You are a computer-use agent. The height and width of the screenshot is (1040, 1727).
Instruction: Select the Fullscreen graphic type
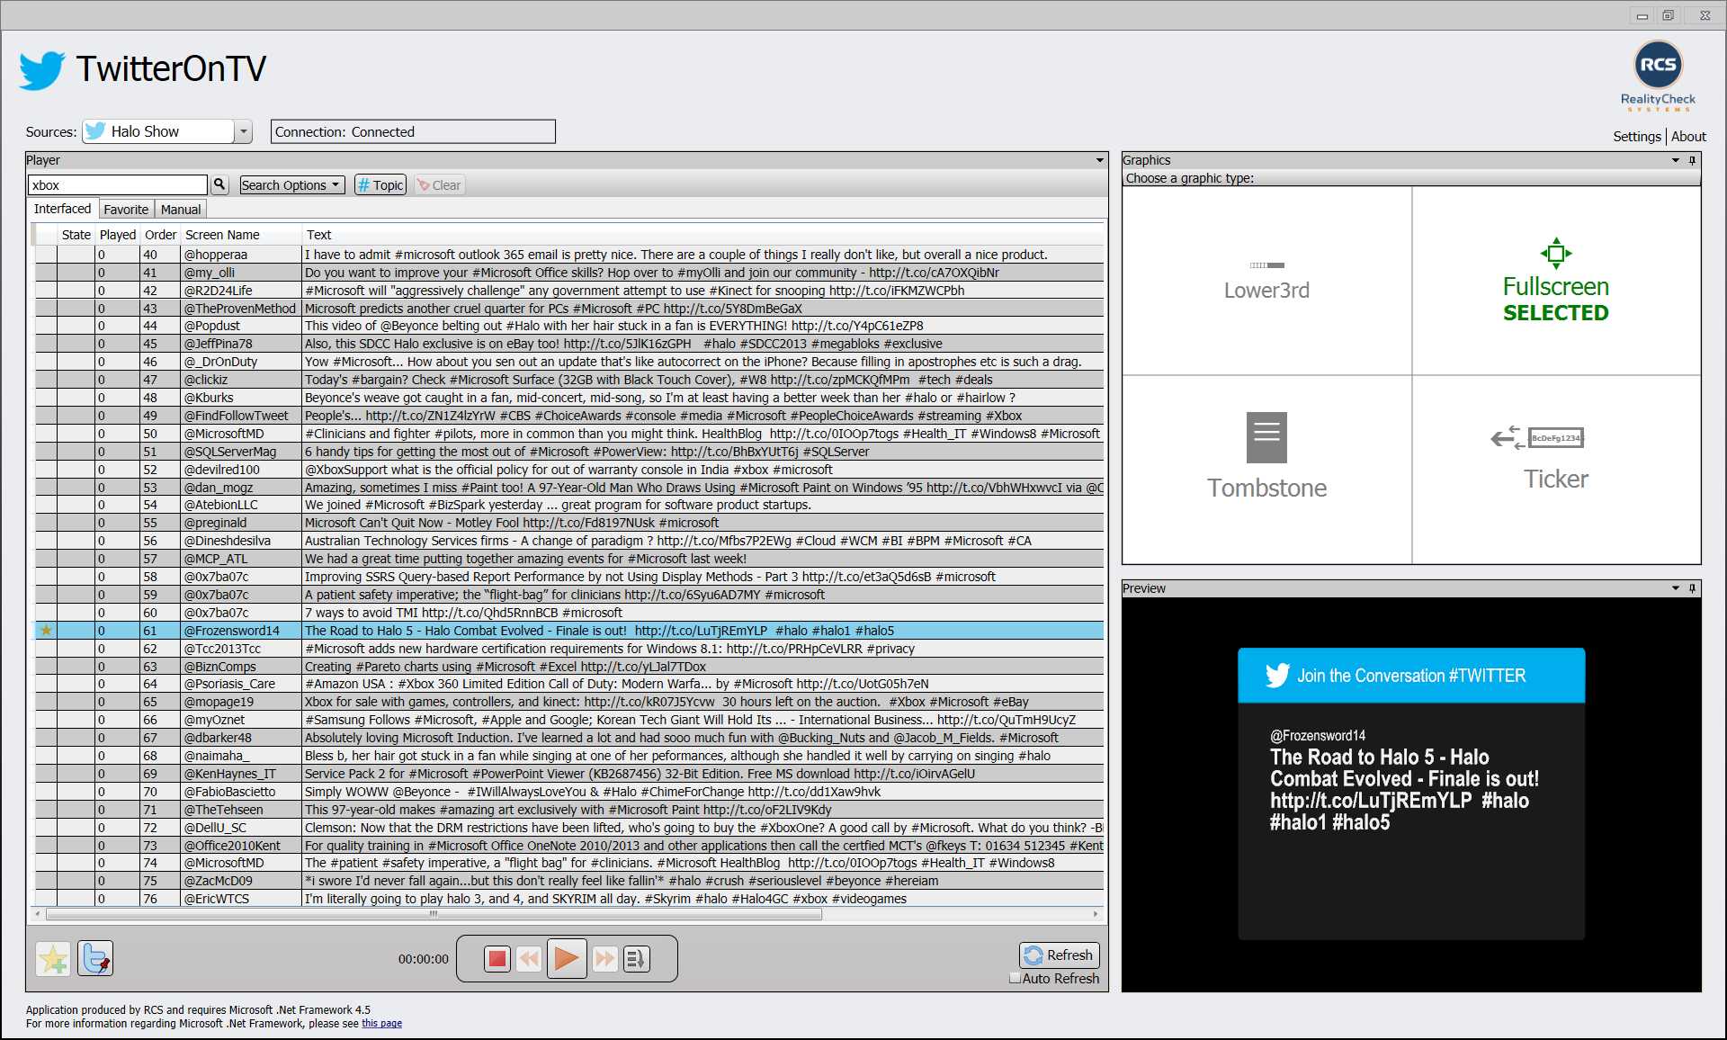pos(1556,281)
